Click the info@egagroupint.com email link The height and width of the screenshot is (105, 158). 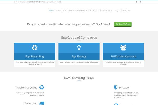click(48, 2)
